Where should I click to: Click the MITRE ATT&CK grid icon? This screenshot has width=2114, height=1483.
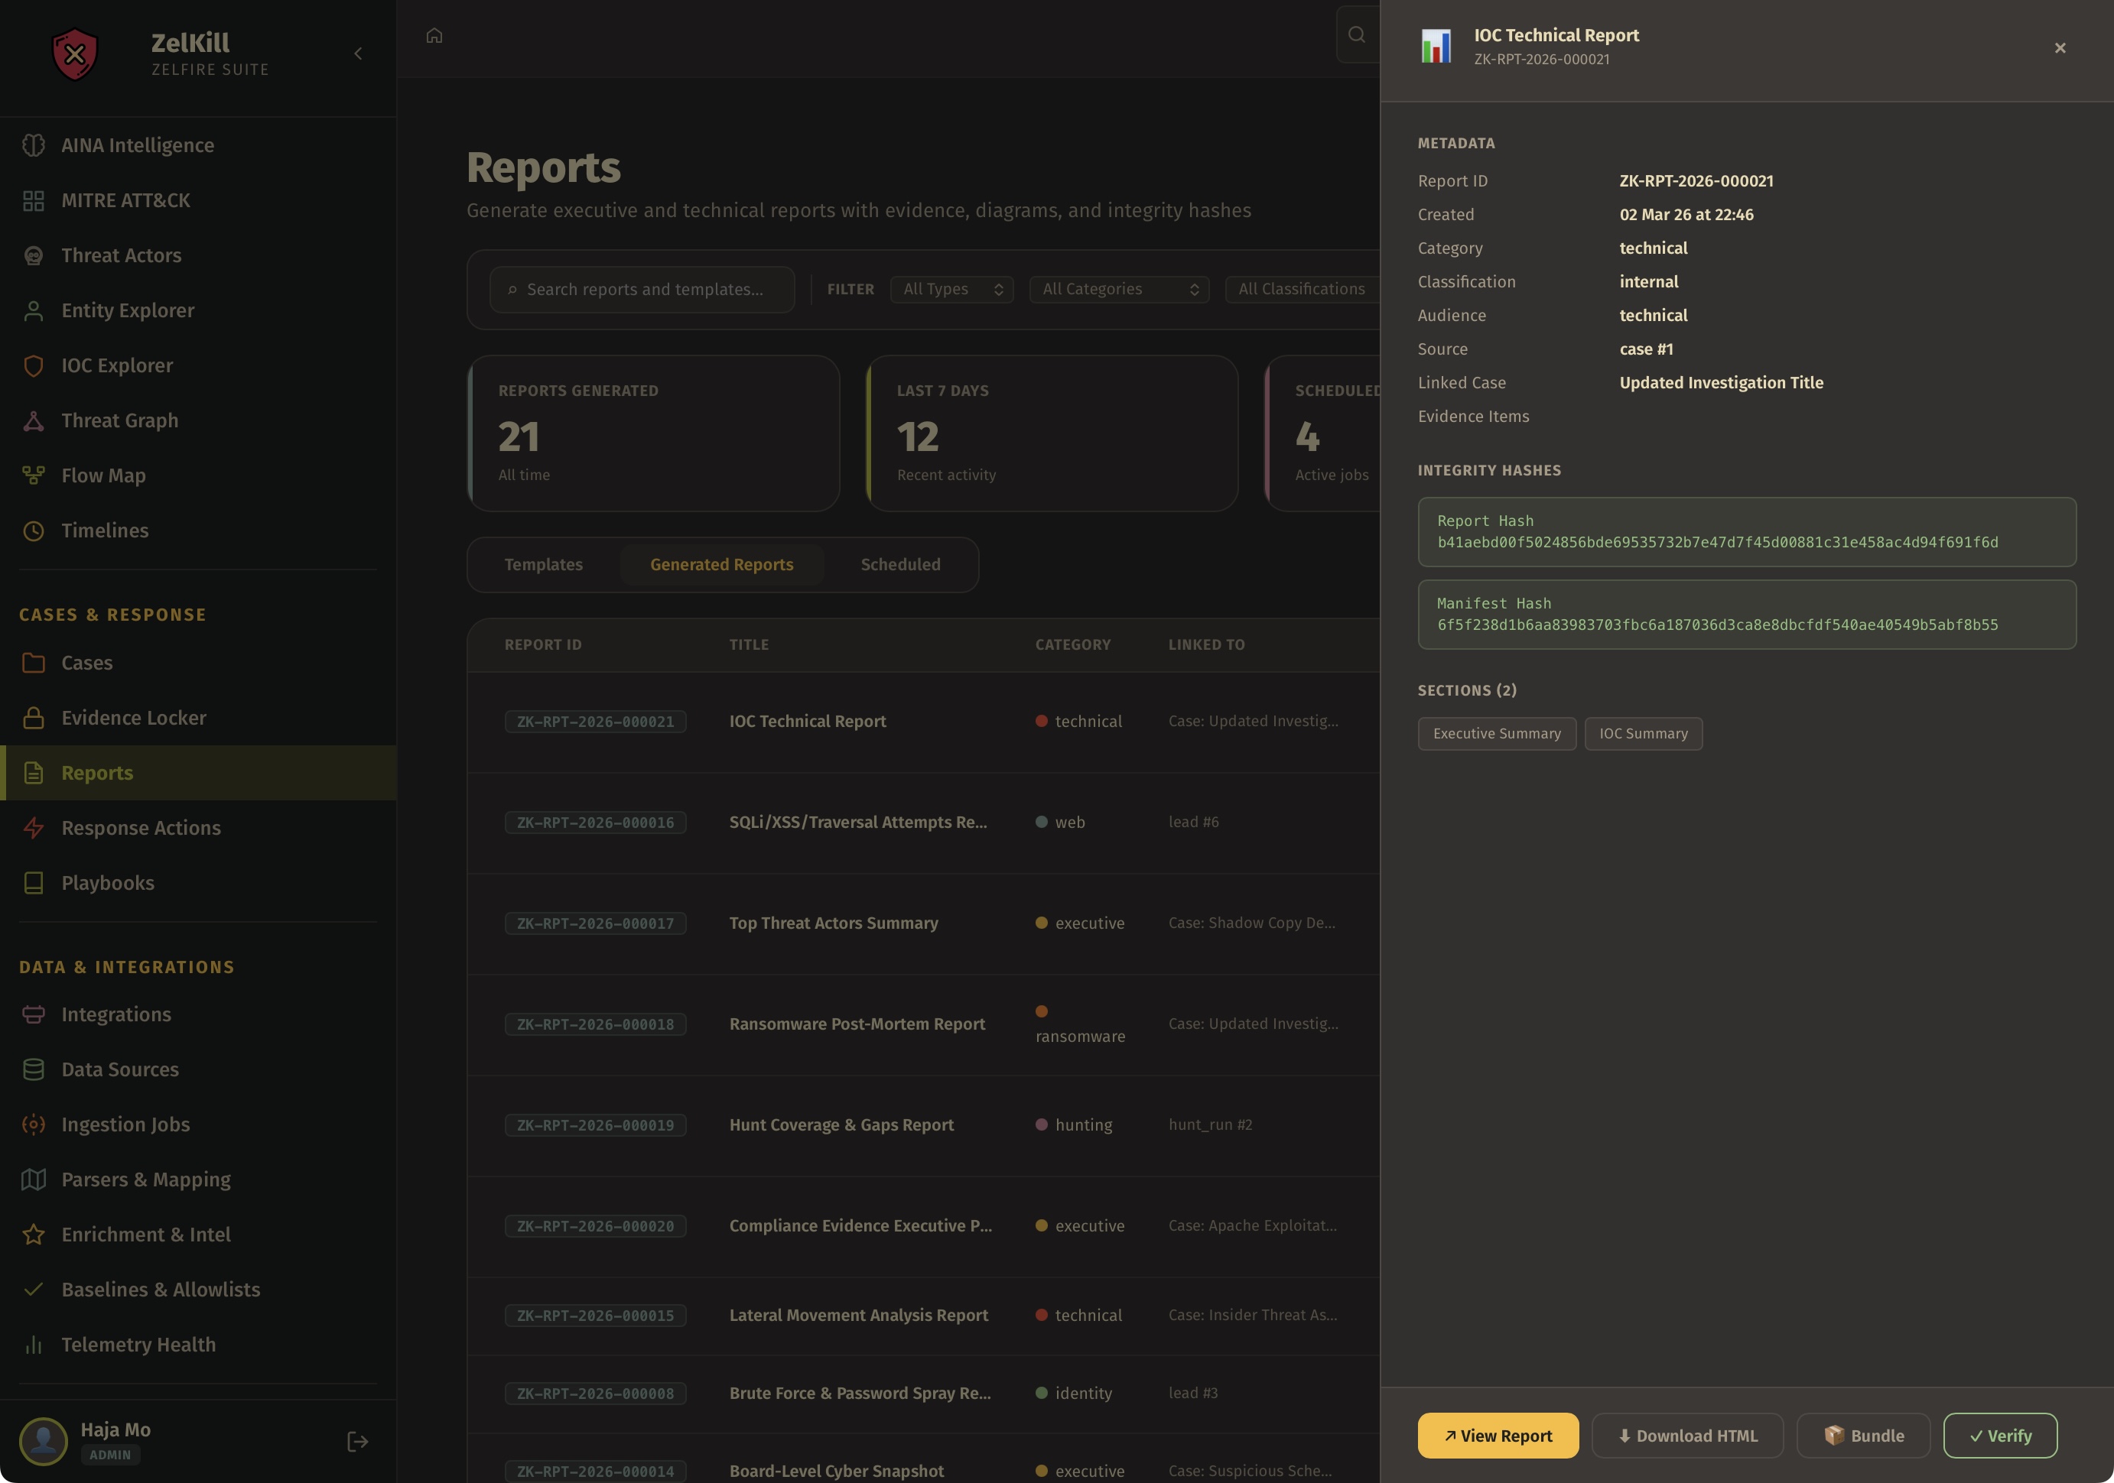(x=33, y=200)
